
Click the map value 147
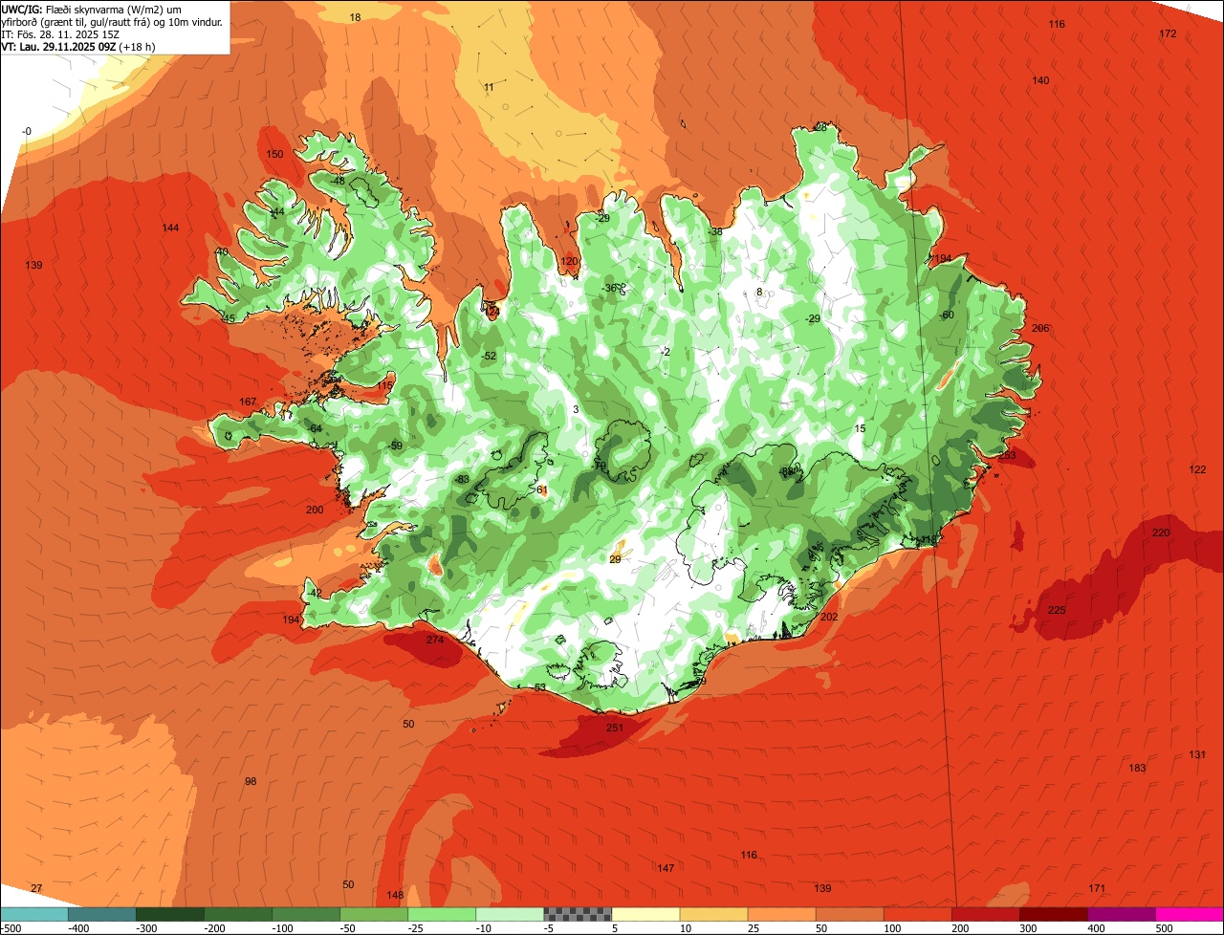pyautogui.click(x=666, y=868)
